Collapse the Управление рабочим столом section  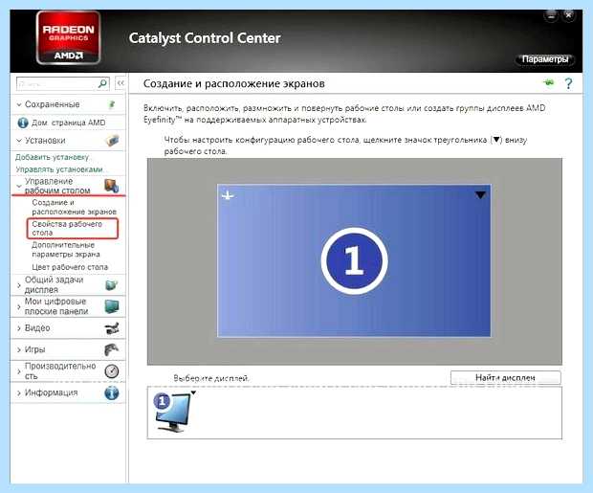coord(19,186)
